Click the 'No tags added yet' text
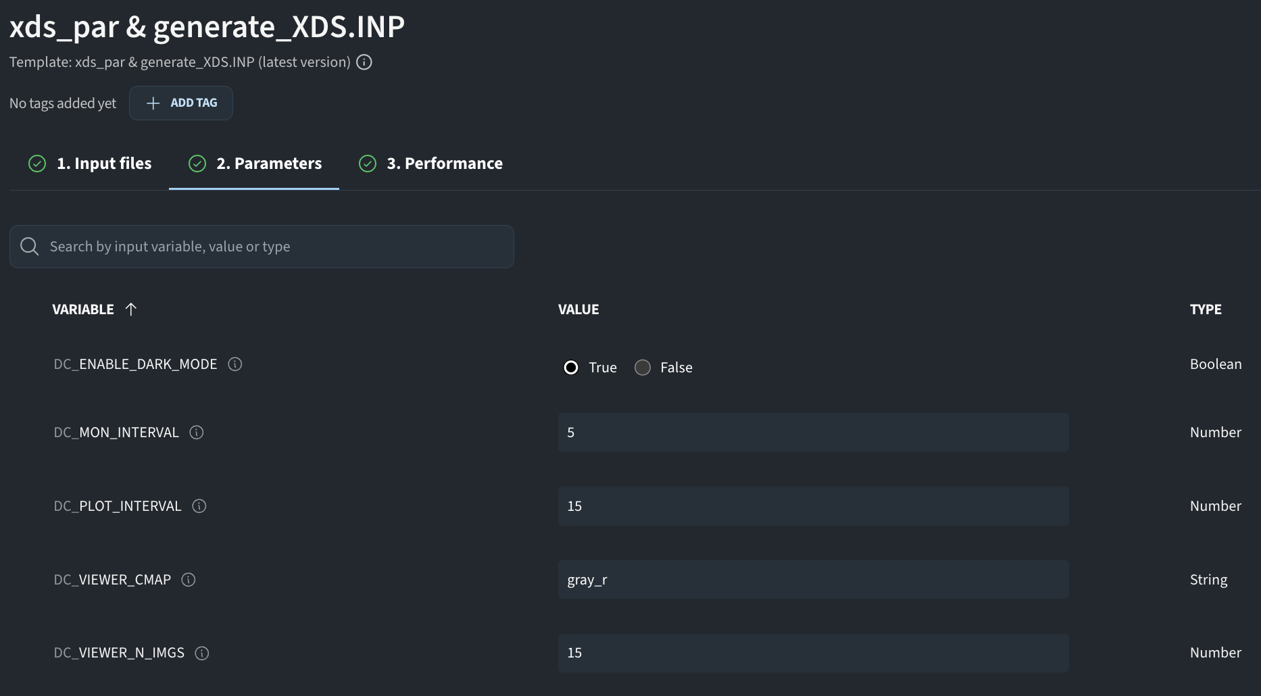 click(63, 103)
